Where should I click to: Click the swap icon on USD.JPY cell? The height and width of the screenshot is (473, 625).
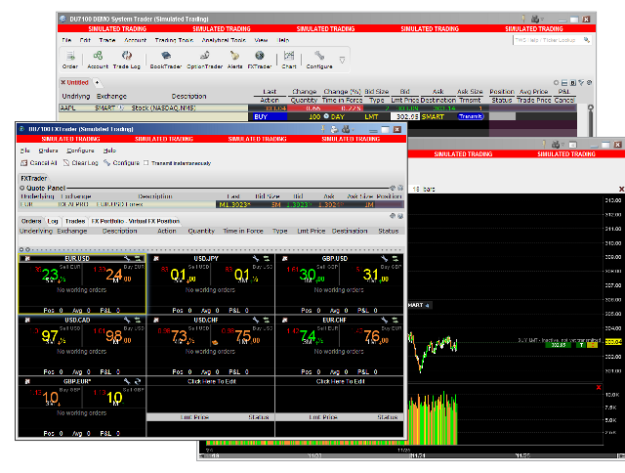(267, 258)
